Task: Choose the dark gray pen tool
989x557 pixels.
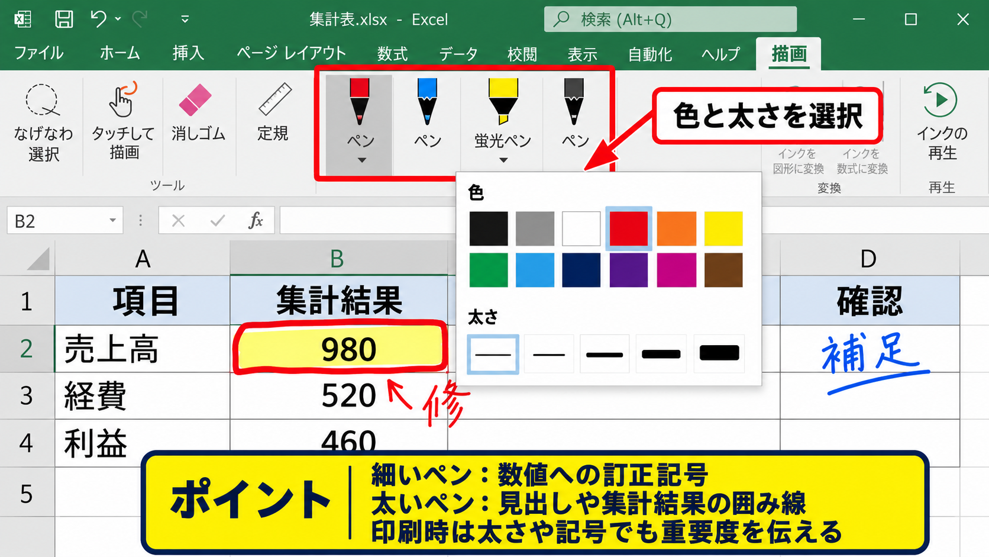Action: pyautogui.click(x=574, y=114)
